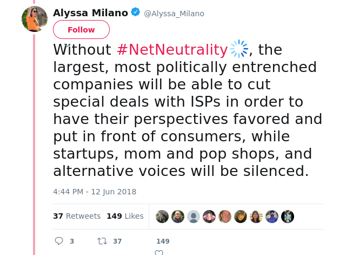View the 149 Likes list
Image resolution: width=346 pixels, height=255 pixels.
click(125, 216)
